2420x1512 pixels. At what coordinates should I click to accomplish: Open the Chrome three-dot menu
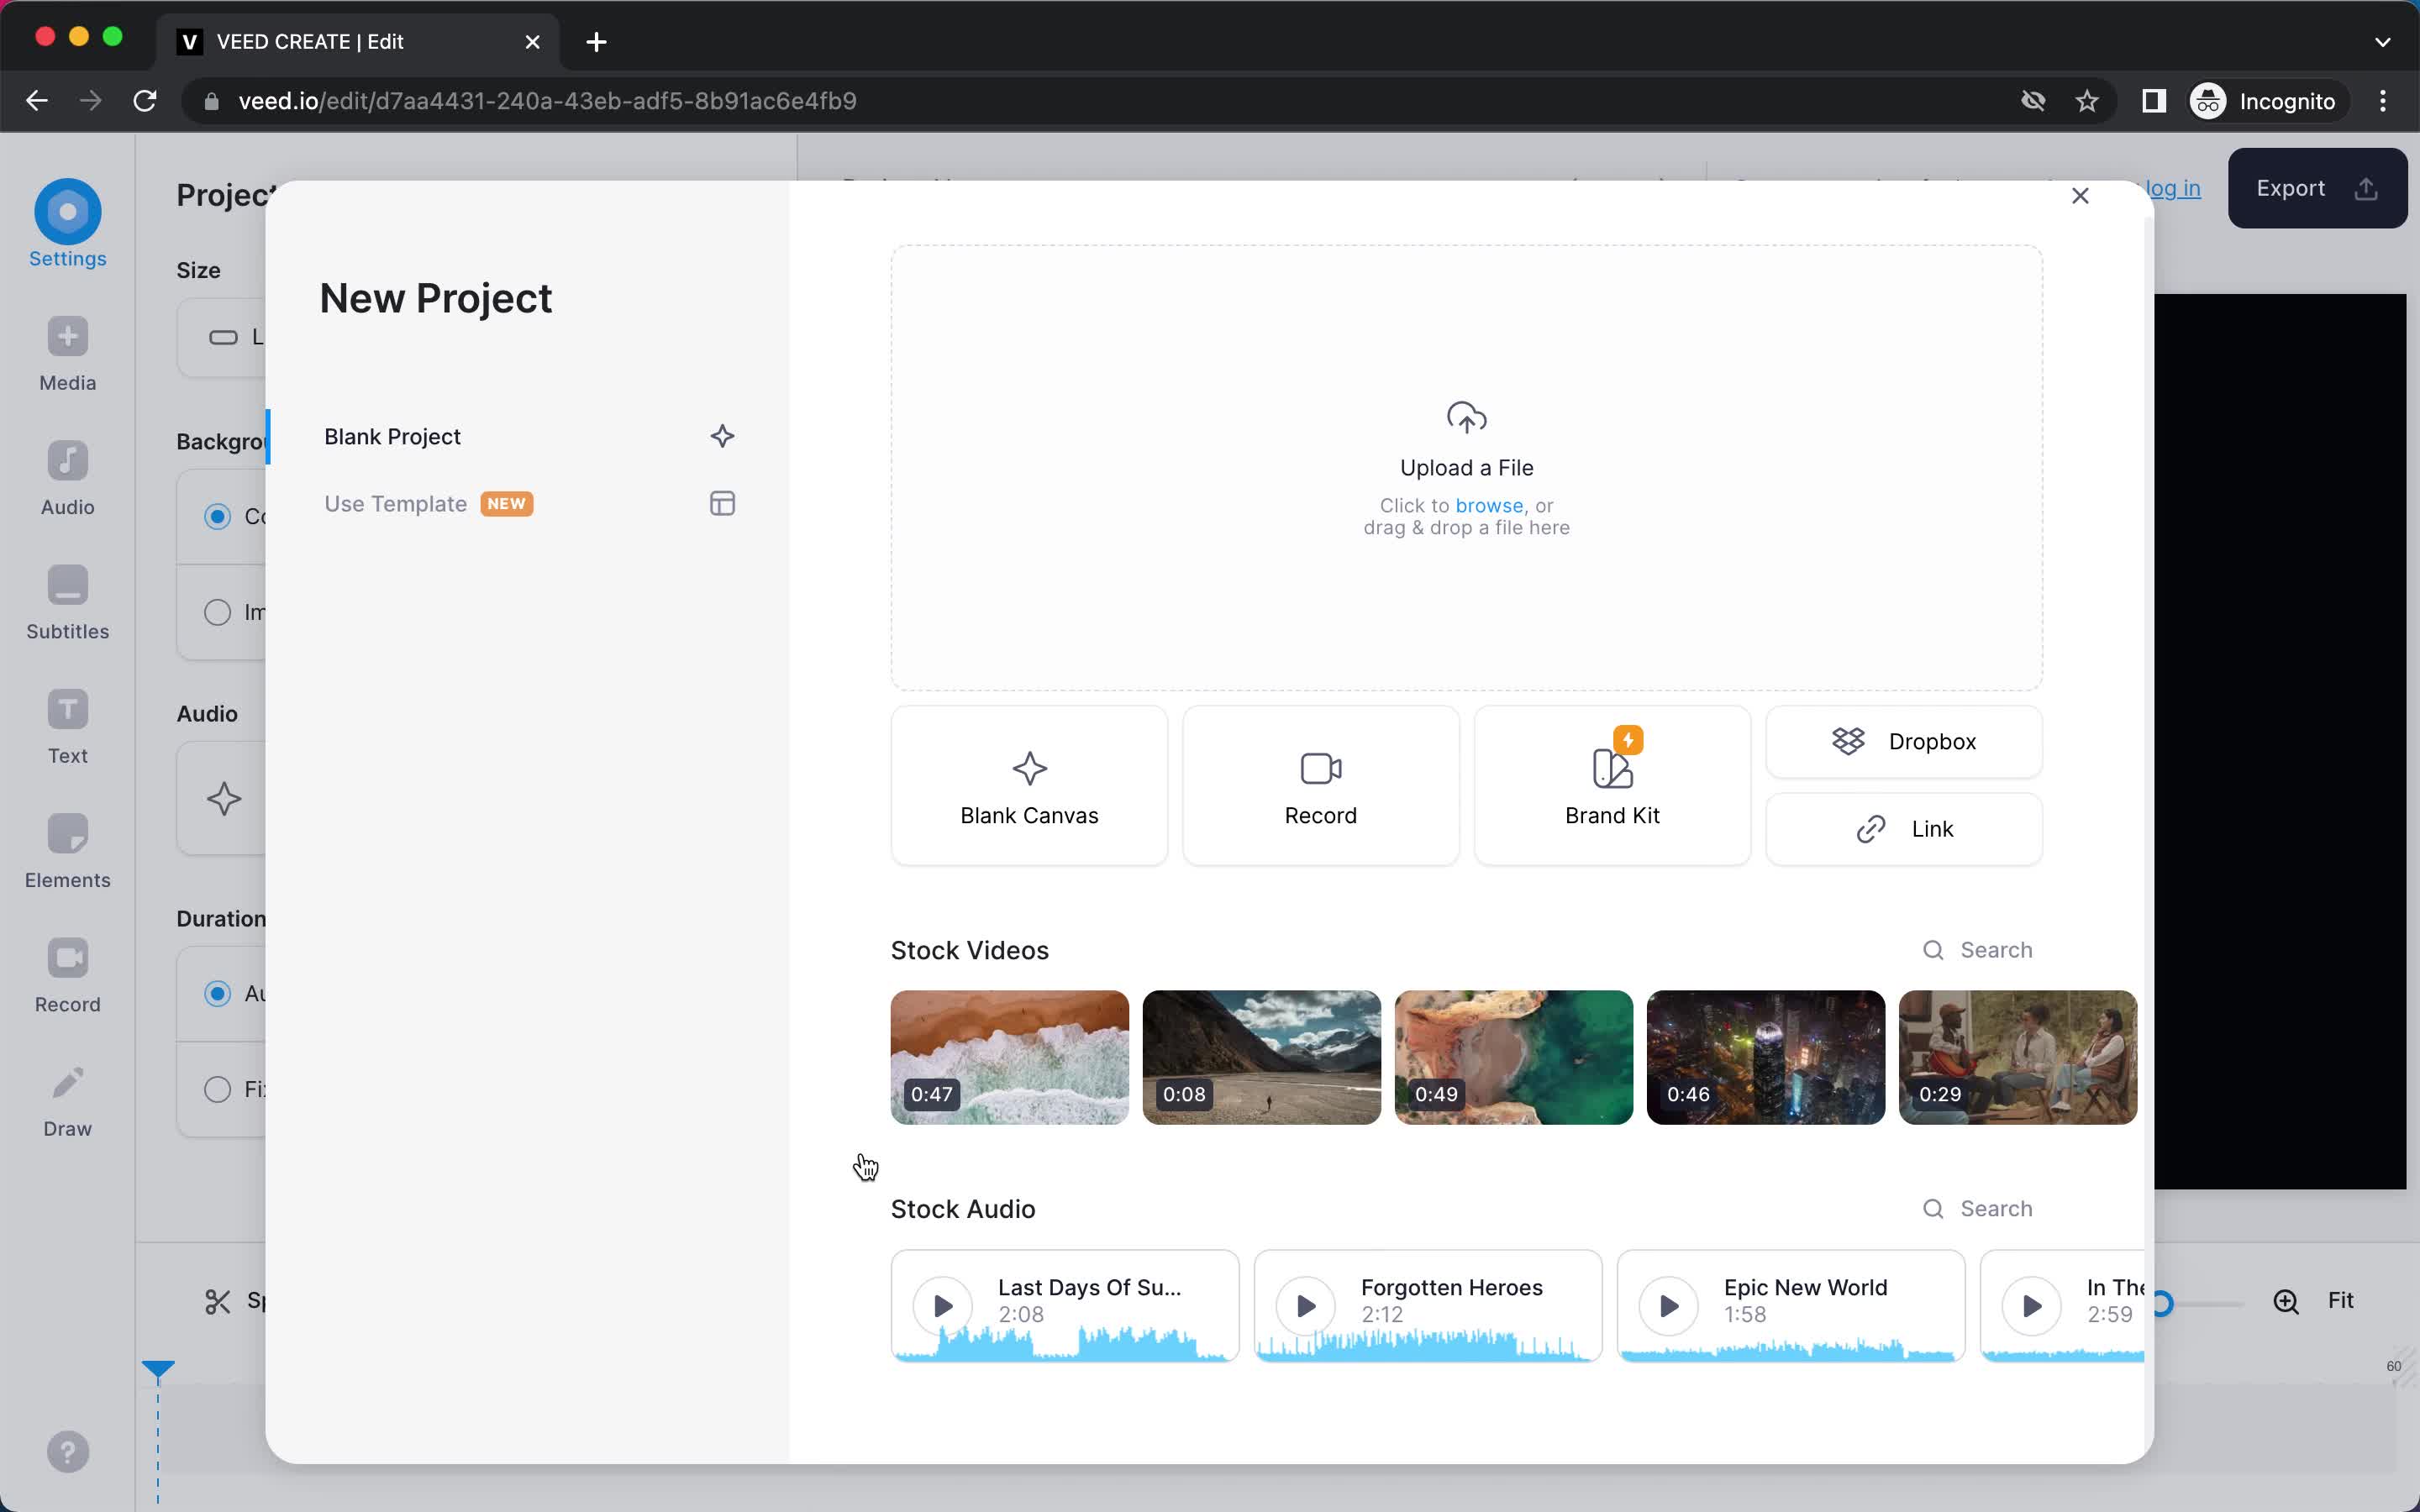pos(2382,101)
